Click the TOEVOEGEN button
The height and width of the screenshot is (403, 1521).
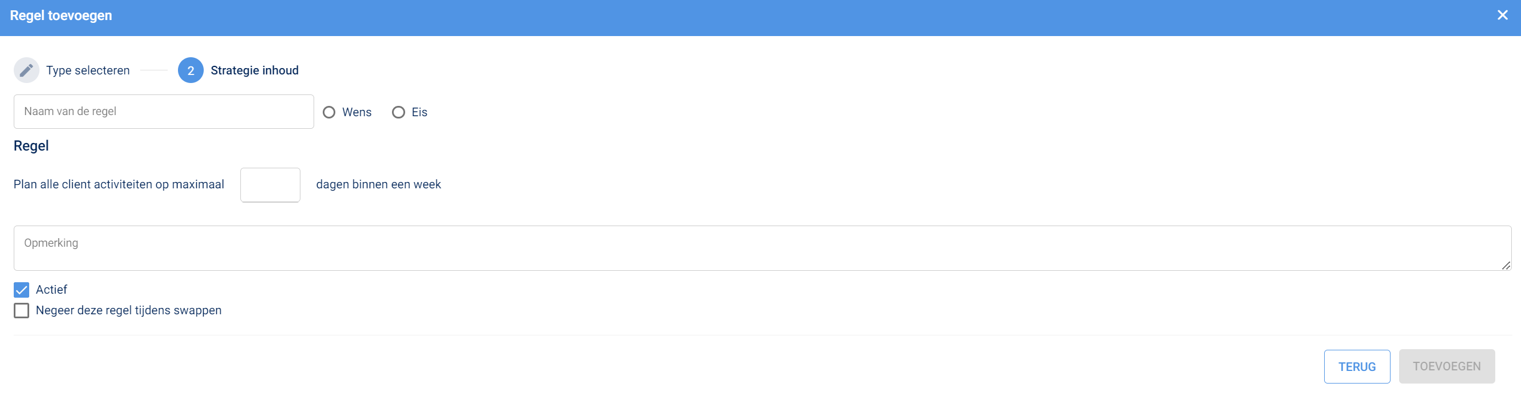tap(1446, 366)
